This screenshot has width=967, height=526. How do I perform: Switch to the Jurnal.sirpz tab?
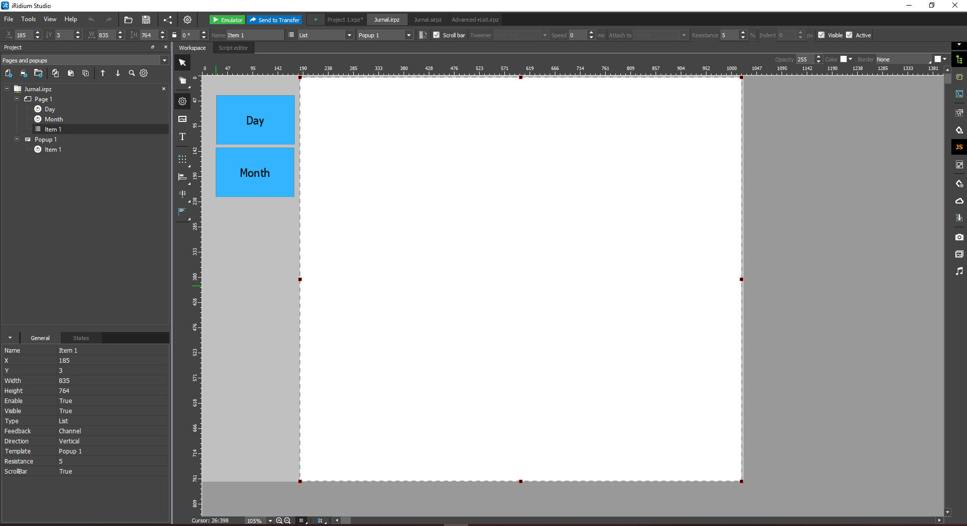(427, 19)
